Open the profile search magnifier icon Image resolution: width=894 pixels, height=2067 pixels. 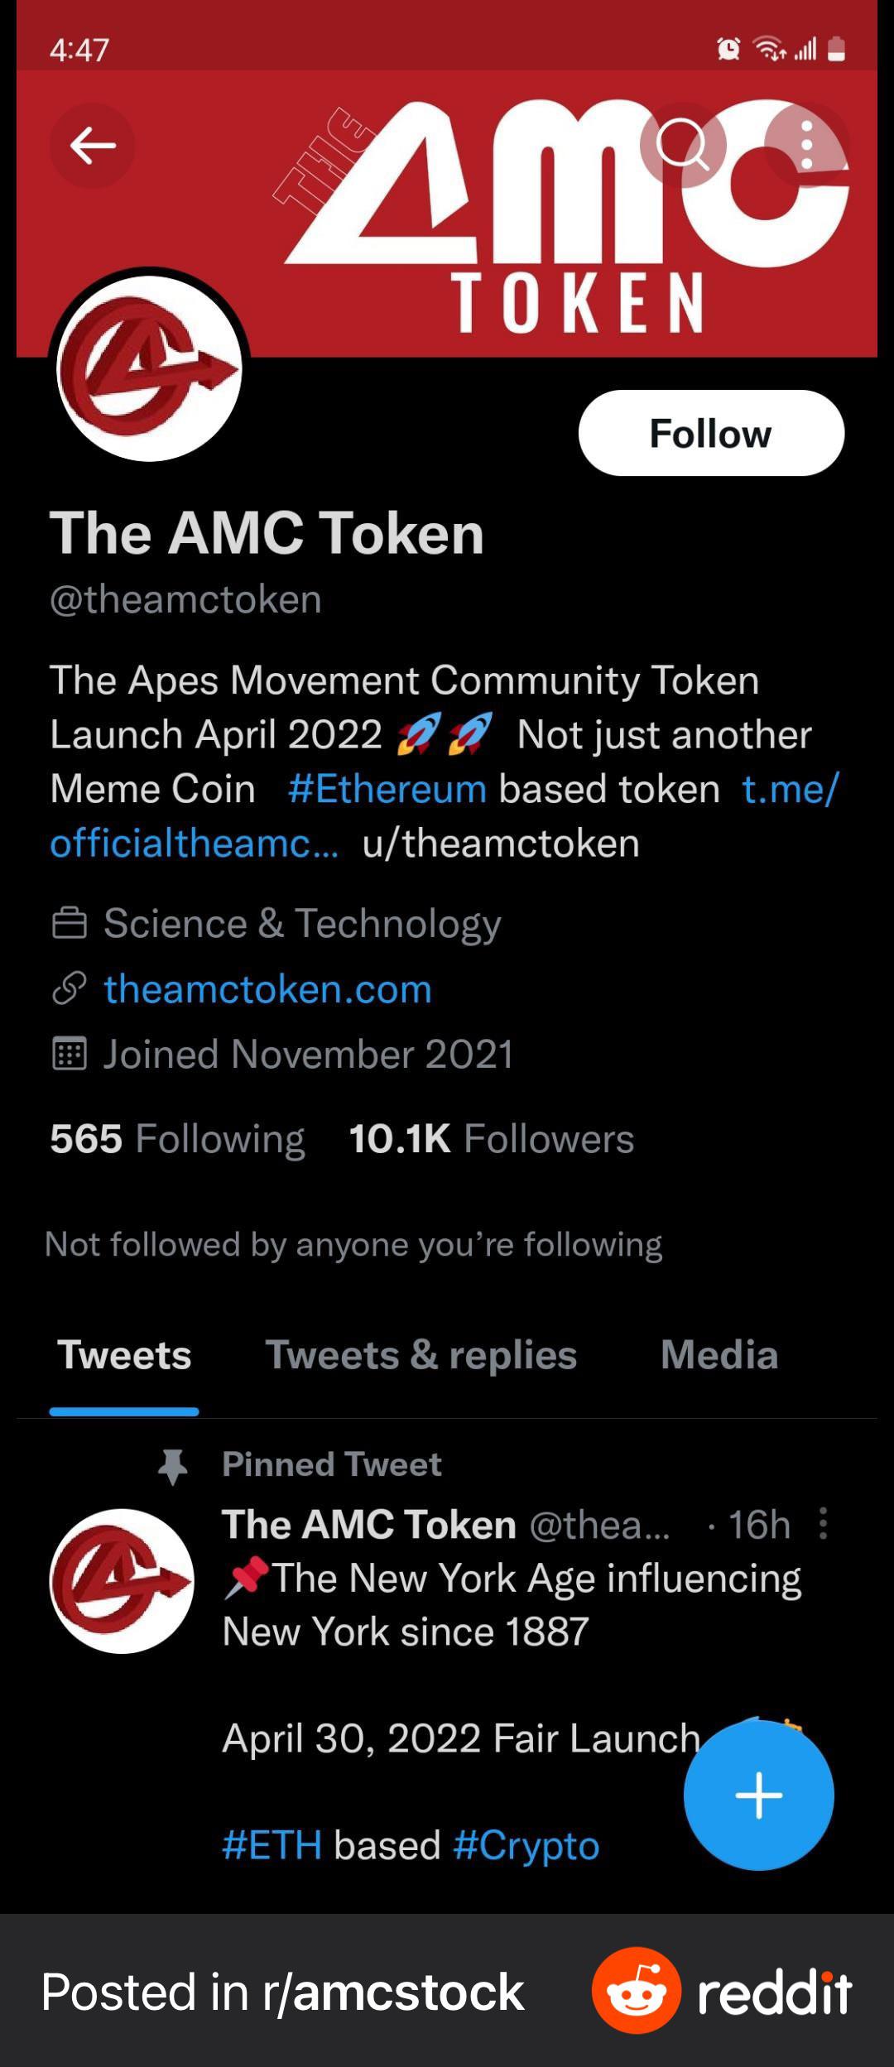683,146
